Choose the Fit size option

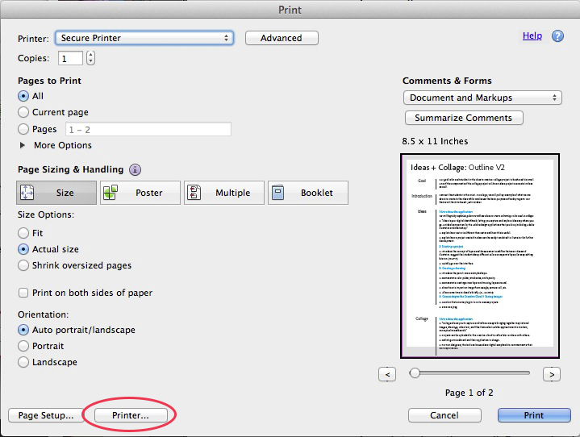[24, 233]
